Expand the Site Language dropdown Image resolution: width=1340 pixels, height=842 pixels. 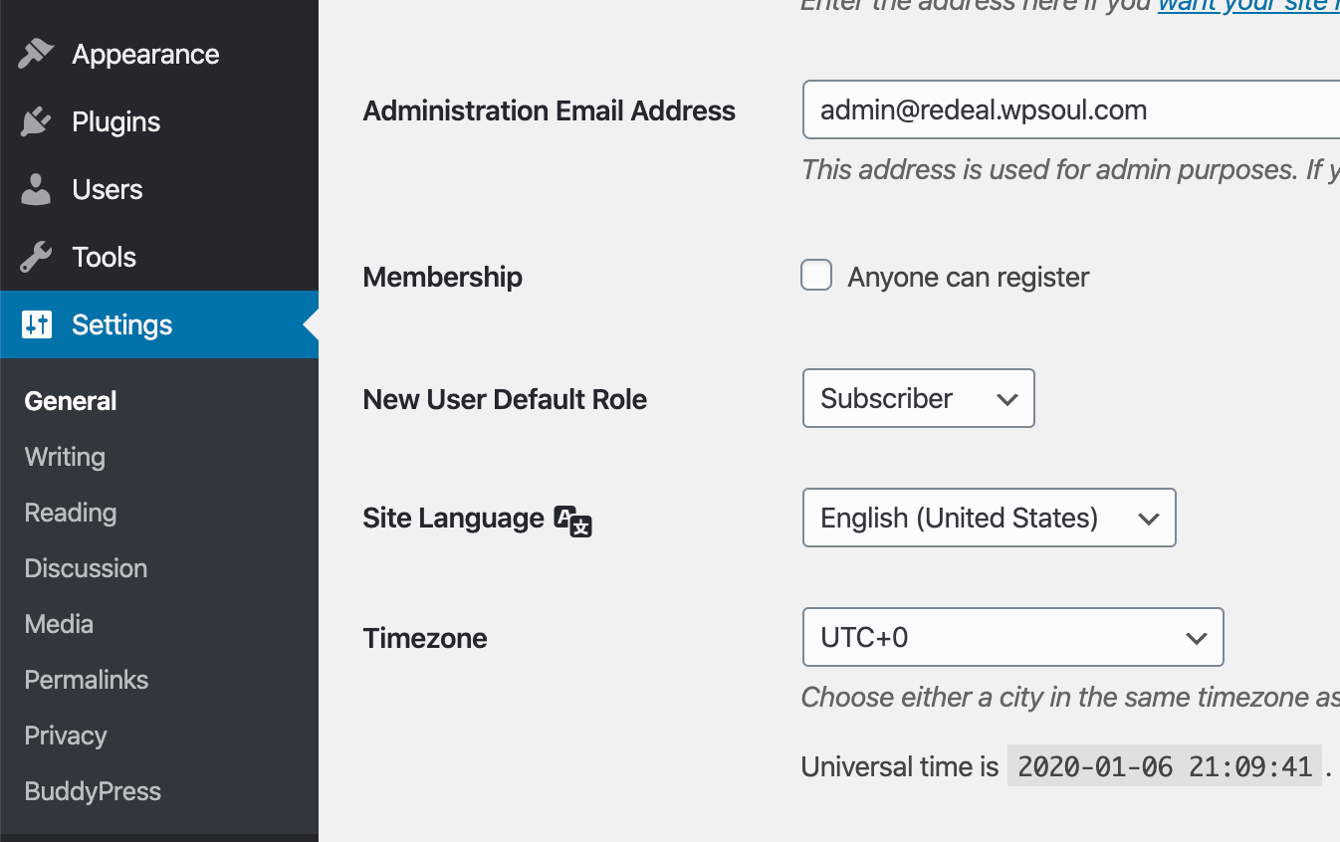click(x=989, y=518)
